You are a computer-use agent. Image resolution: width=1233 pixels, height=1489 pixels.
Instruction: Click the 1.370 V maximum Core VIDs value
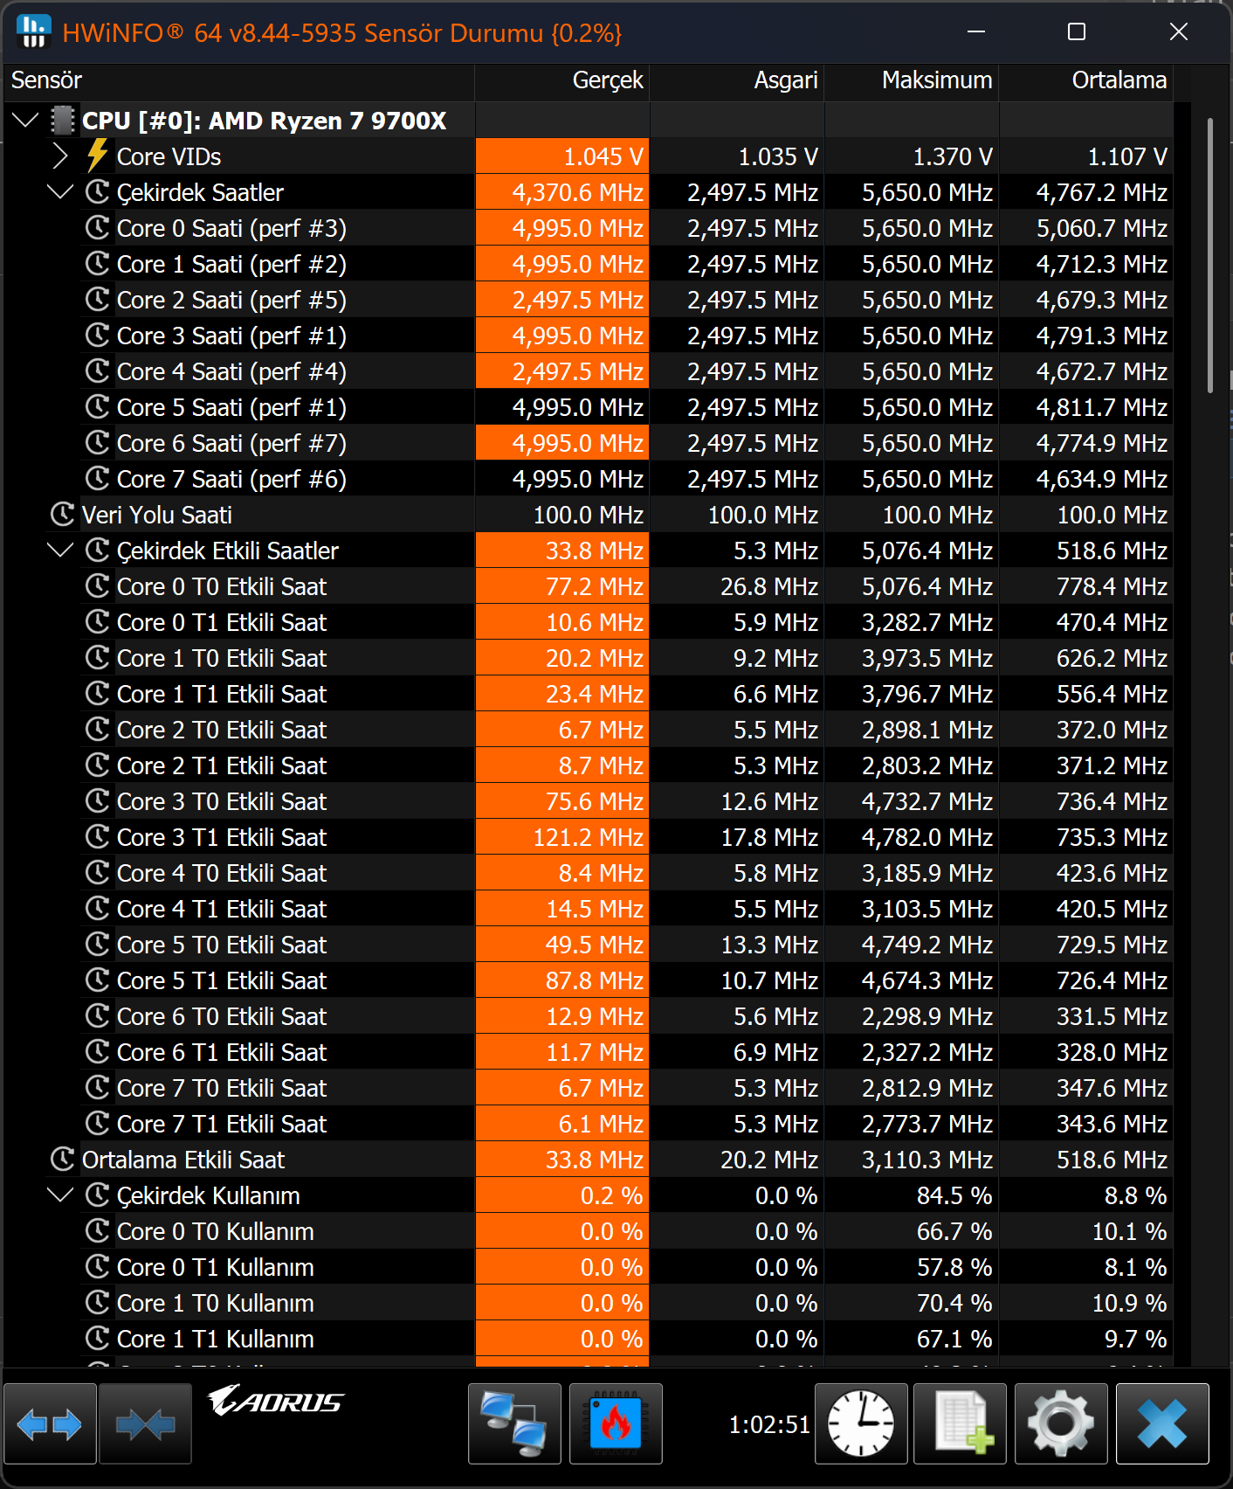point(913,156)
